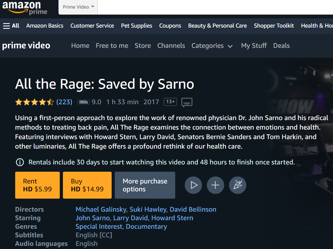Open director Suki Hawley link
This screenshot has width=333, height=249.
point(148,209)
